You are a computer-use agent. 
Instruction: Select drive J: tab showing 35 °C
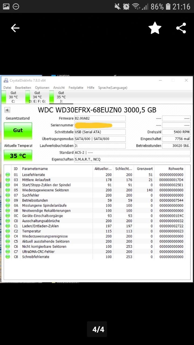coord(61,97)
